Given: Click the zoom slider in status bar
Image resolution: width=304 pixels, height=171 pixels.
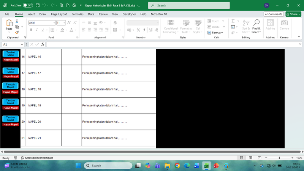Looking at the screenshot, I should (x=279, y=158).
